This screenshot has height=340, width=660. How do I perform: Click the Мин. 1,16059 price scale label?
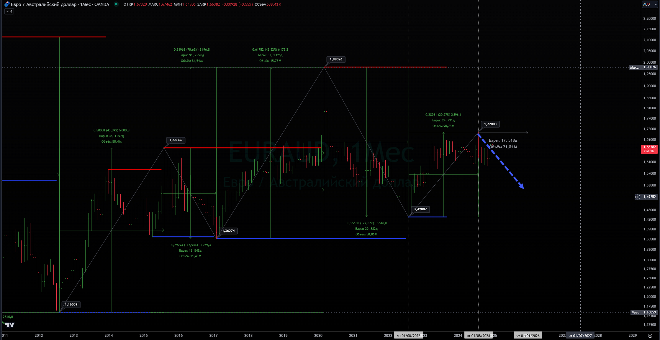click(643, 312)
